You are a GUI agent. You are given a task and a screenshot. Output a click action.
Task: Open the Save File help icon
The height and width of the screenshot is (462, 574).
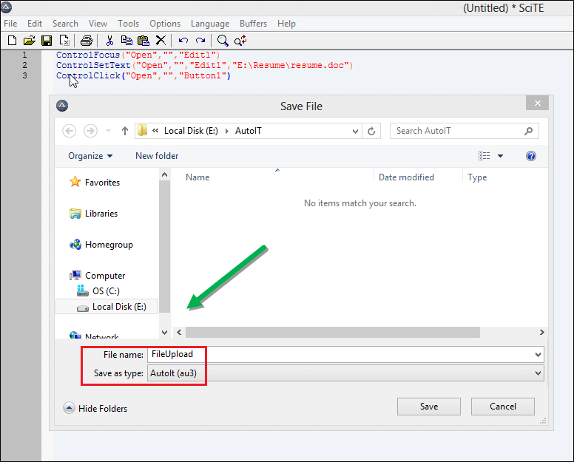[x=530, y=156]
